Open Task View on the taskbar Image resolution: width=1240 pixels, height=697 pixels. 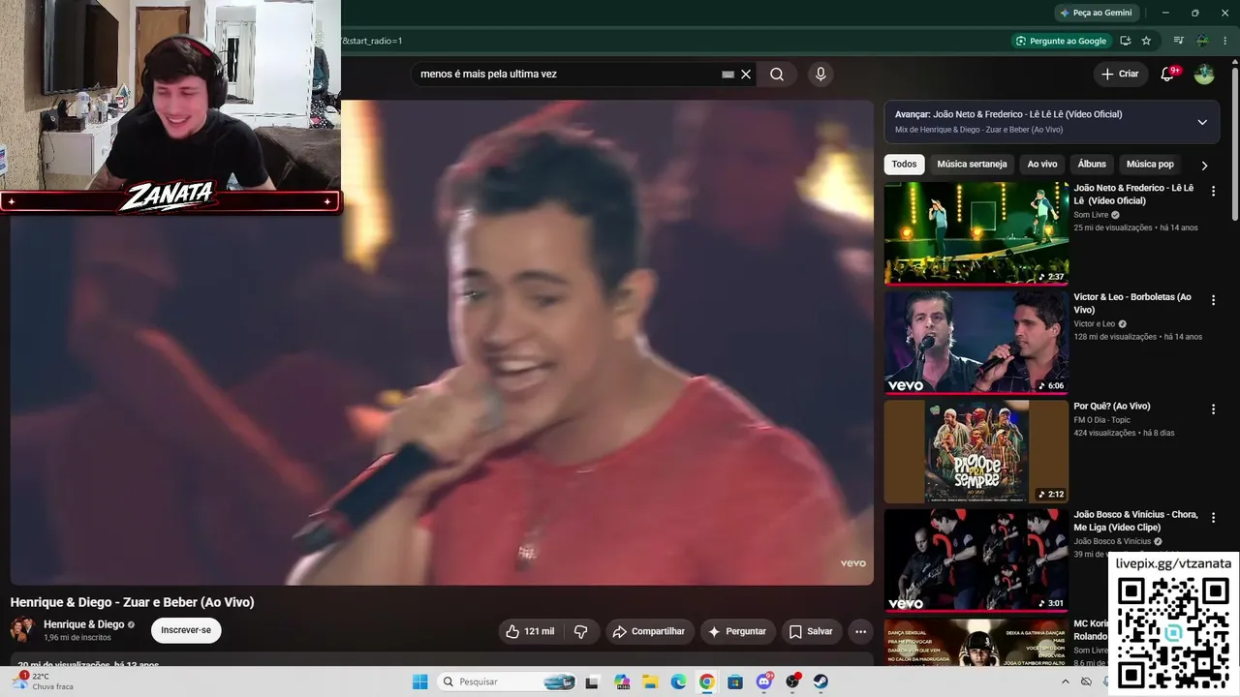pyautogui.click(x=592, y=682)
